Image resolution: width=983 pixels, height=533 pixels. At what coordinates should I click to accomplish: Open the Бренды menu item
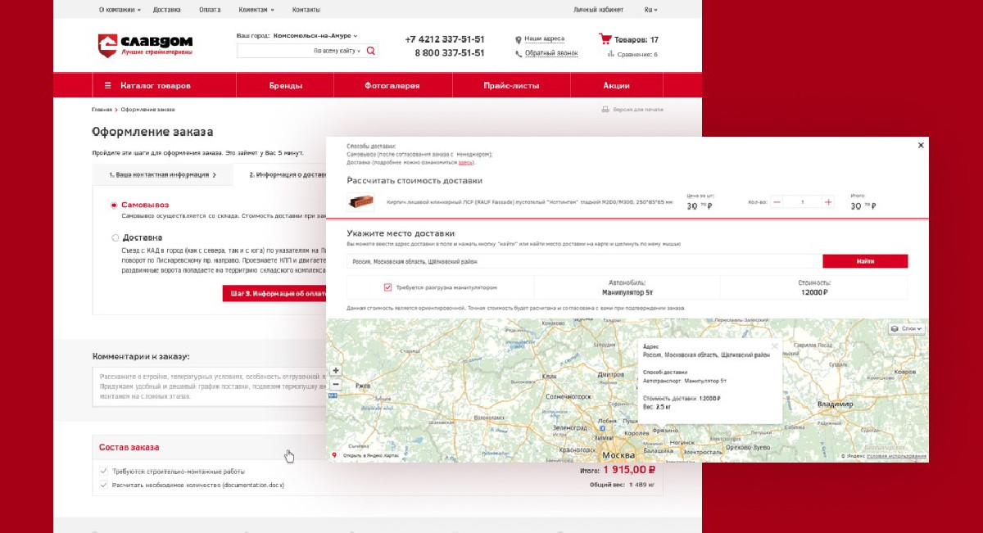click(286, 86)
